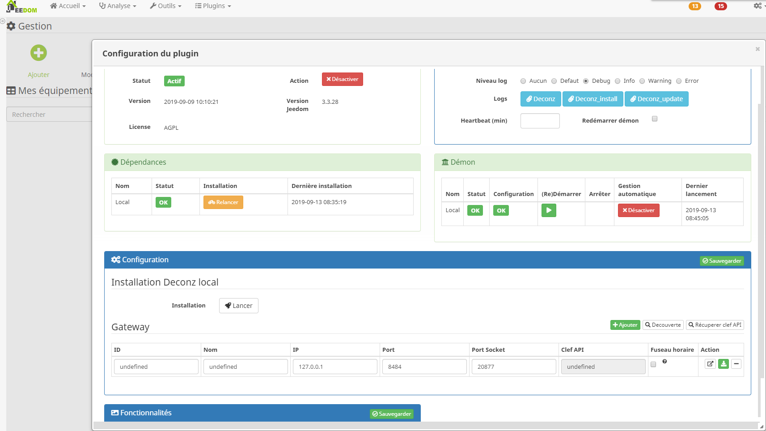Screen dimensions: 766x431
Task: Click Récuperer clef API button
Action: point(715,325)
